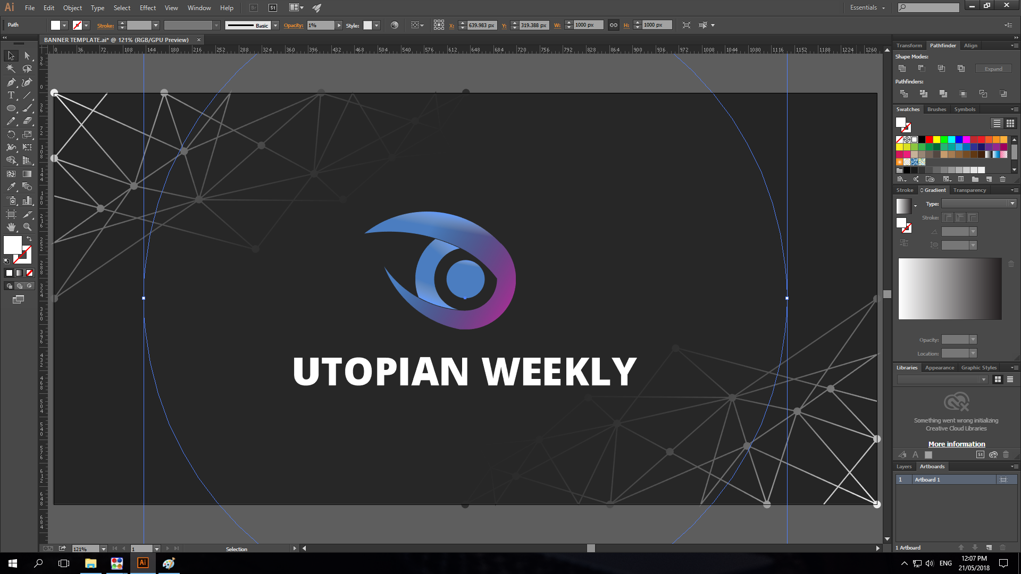Select the Hand tool

point(11,227)
